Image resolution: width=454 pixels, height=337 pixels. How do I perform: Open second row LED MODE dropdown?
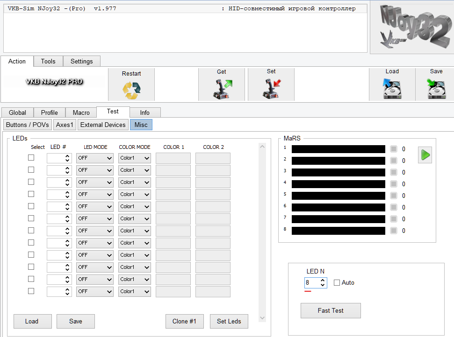pyautogui.click(x=94, y=170)
